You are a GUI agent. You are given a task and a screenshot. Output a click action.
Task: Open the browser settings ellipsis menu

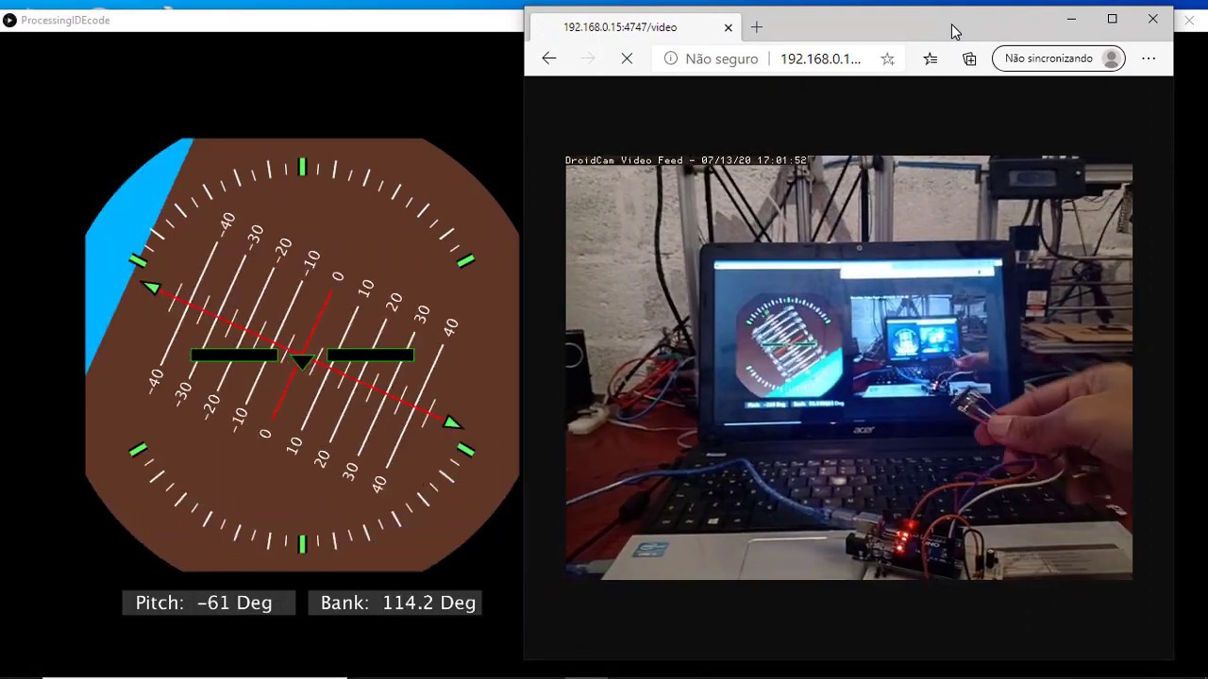[1149, 58]
